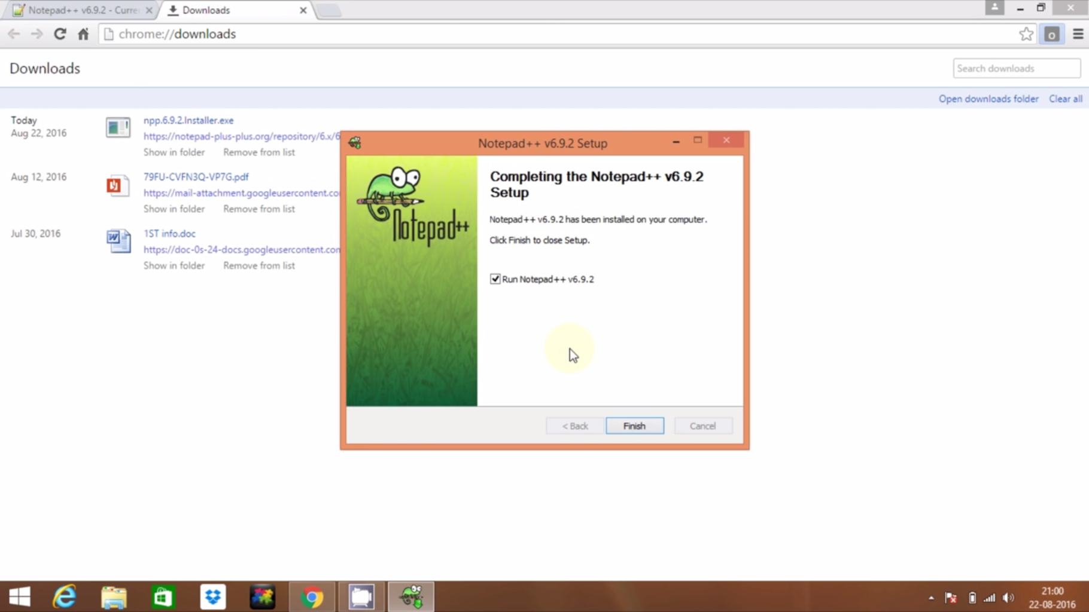1089x612 pixels.
Task: Click the Search downloads field
Action: coord(1017,68)
